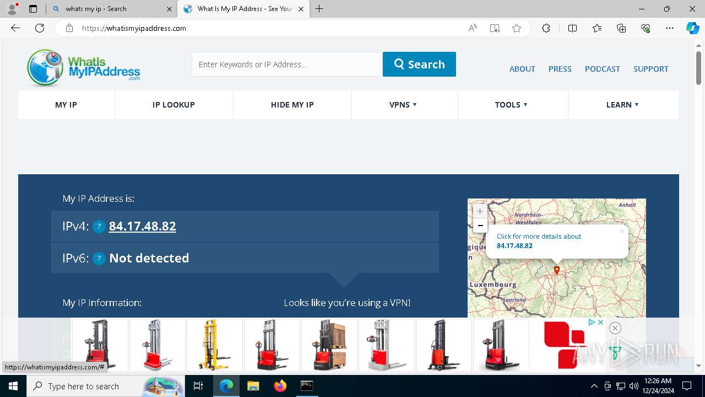Expand the VPNS dropdown menu
The width and height of the screenshot is (705, 397).
click(x=403, y=105)
